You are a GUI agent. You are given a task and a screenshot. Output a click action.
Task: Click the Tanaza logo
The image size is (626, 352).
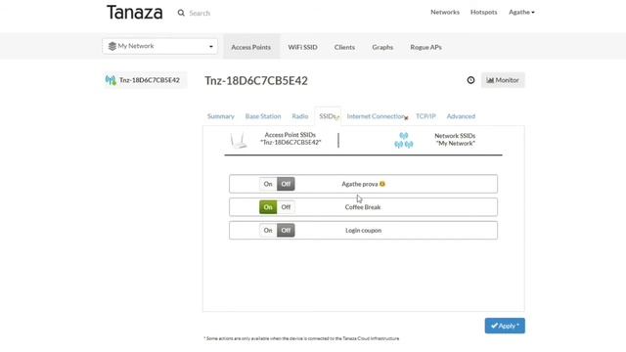click(135, 13)
